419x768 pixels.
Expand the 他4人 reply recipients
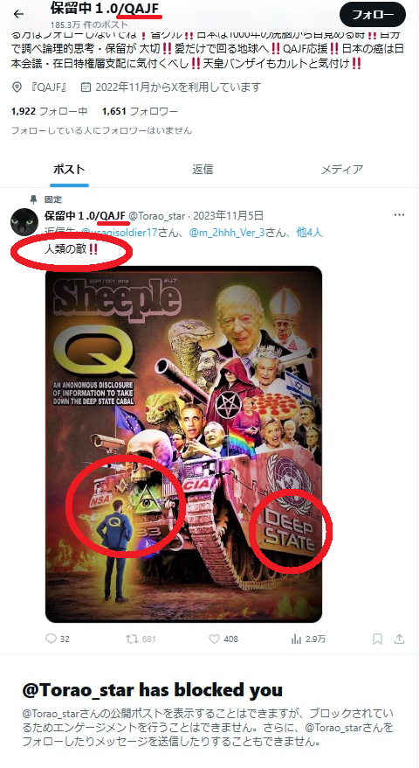click(310, 232)
